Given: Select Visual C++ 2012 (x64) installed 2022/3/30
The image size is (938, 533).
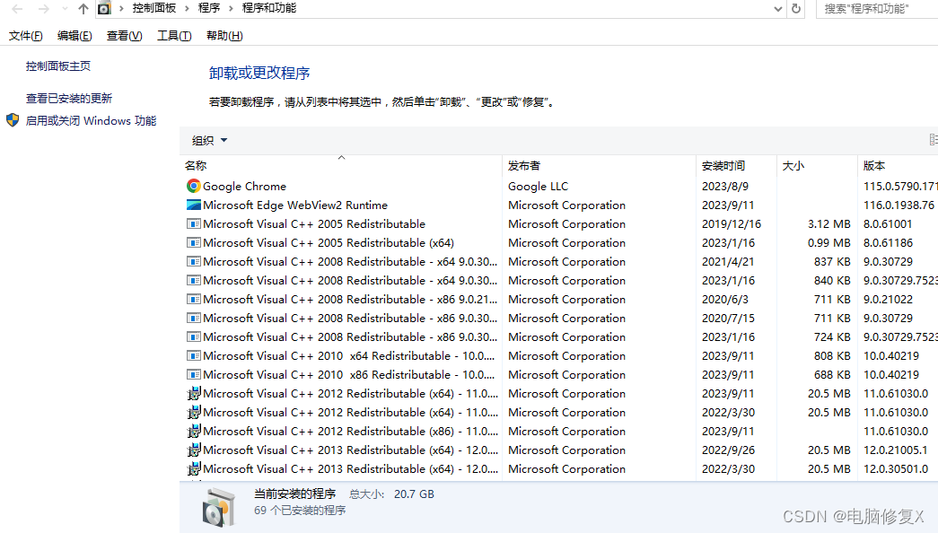Looking at the screenshot, I should coord(558,412).
